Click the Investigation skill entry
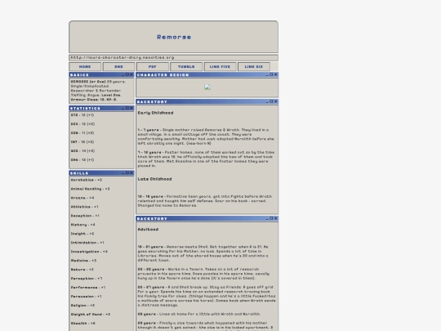Viewport: 441px width, 331px height. [x=89, y=252]
